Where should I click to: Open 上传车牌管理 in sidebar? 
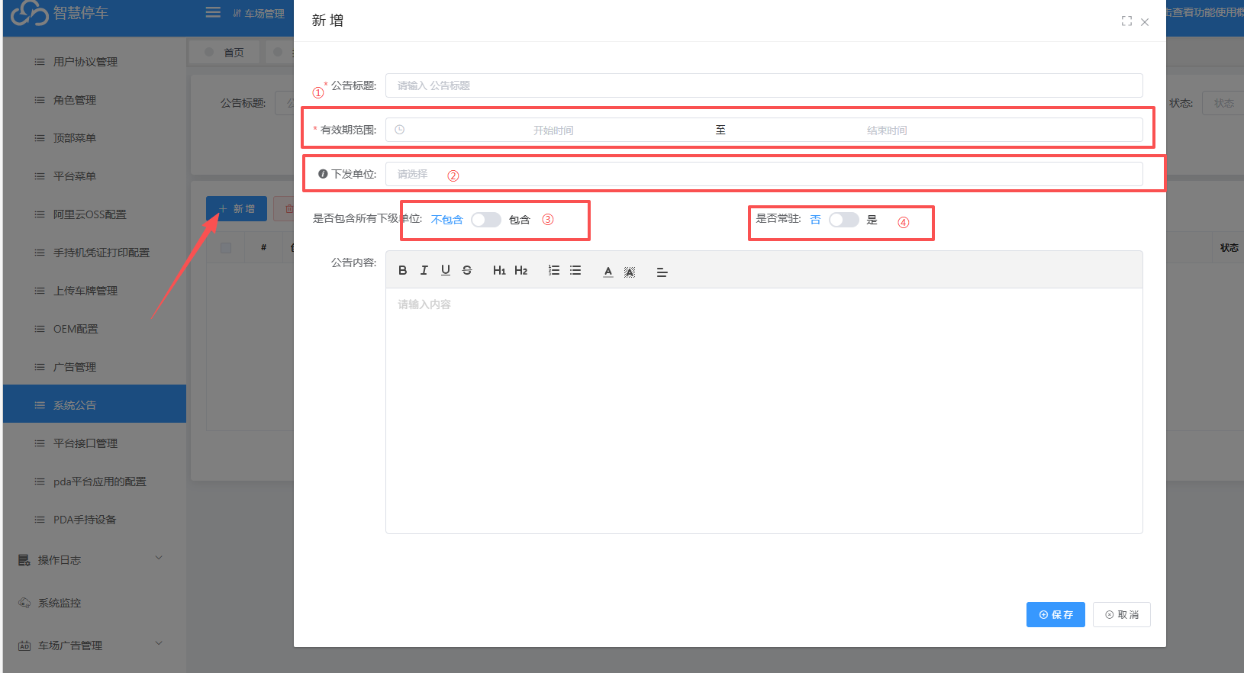[95, 291]
